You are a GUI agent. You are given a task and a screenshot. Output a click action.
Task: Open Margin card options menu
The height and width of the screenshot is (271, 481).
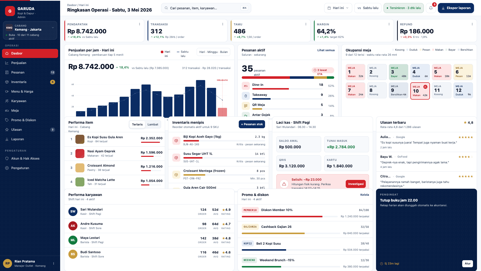coord(389,24)
